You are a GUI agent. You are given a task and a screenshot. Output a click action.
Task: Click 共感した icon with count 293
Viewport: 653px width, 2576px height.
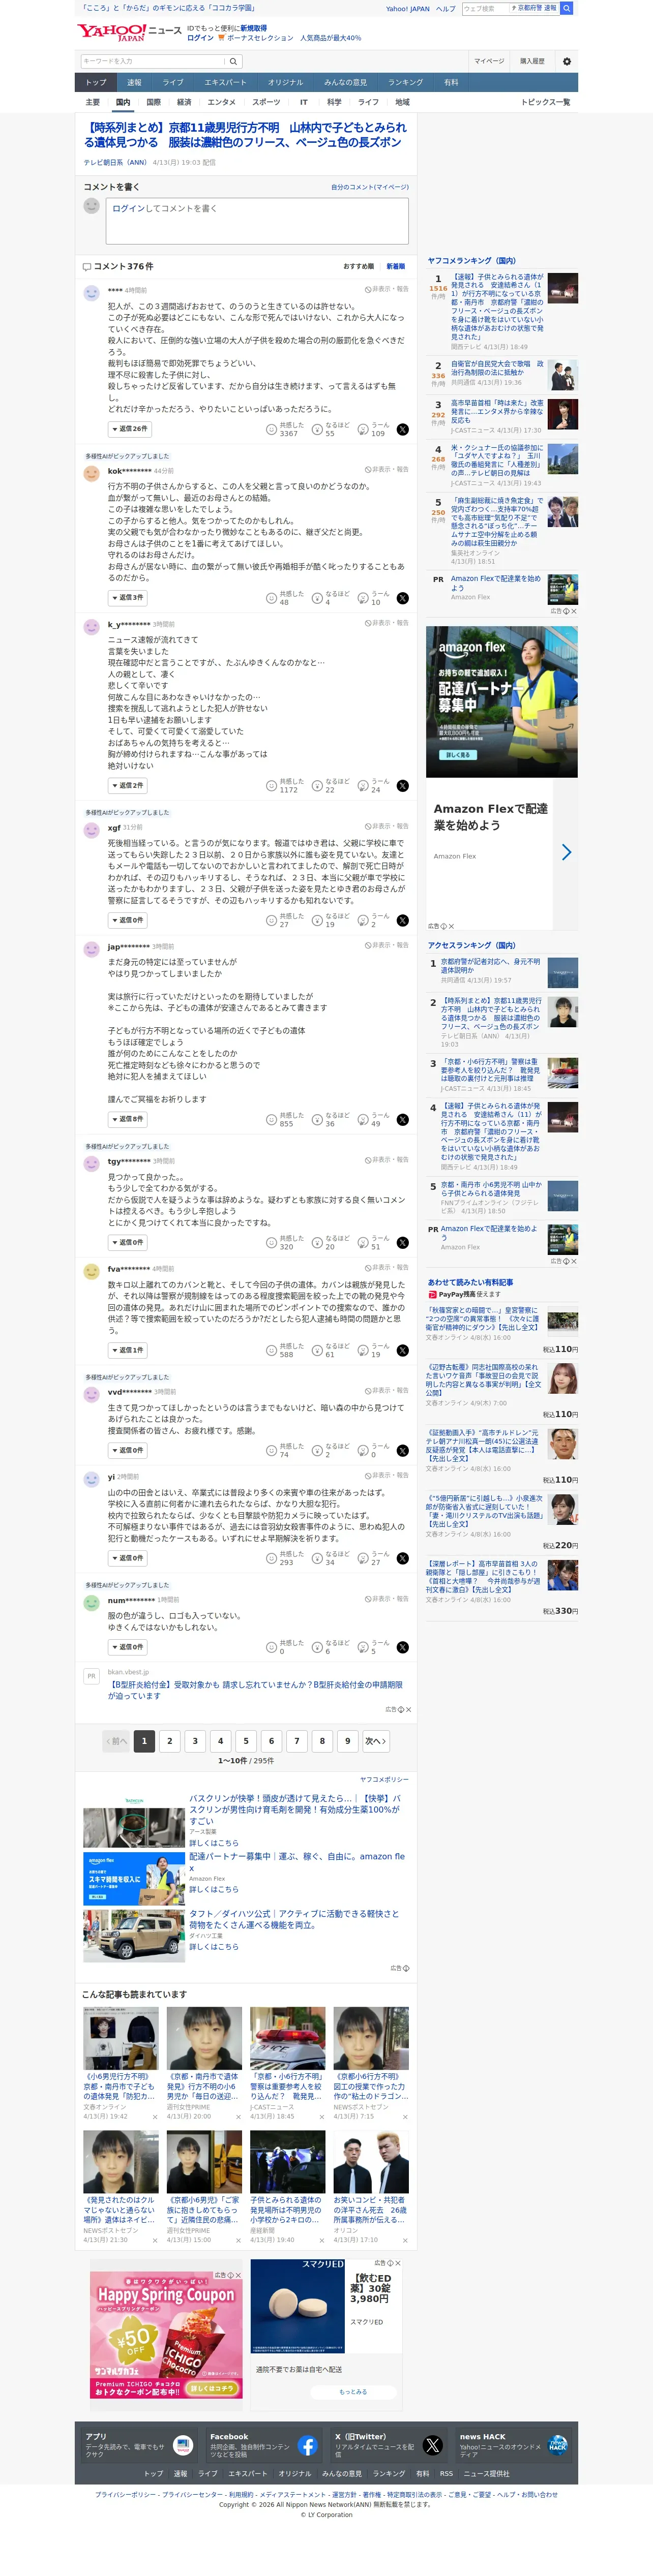coord(271,1558)
